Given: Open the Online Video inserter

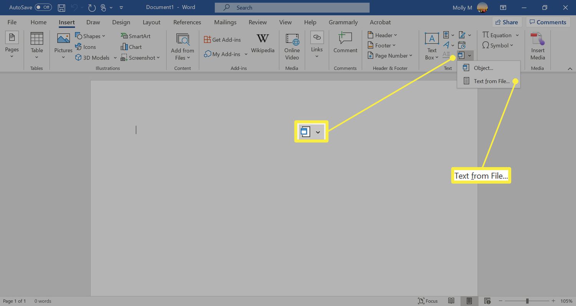Looking at the screenshot, I should pos(292,45).
